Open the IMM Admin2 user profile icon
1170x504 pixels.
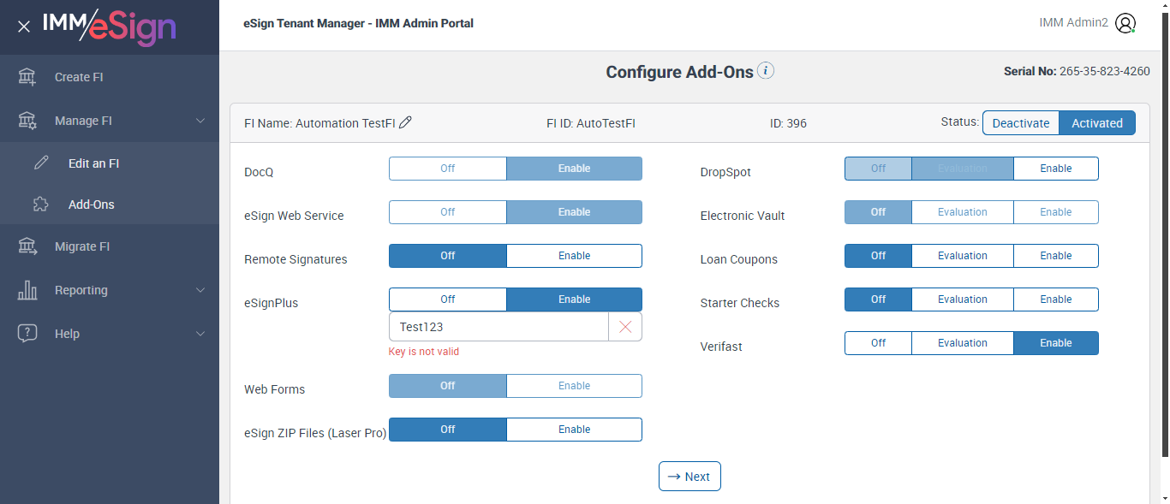1125,24
